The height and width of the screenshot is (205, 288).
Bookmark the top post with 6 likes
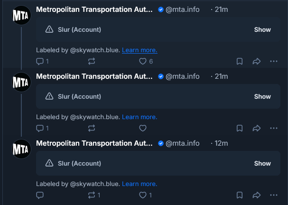pos(240,61)
